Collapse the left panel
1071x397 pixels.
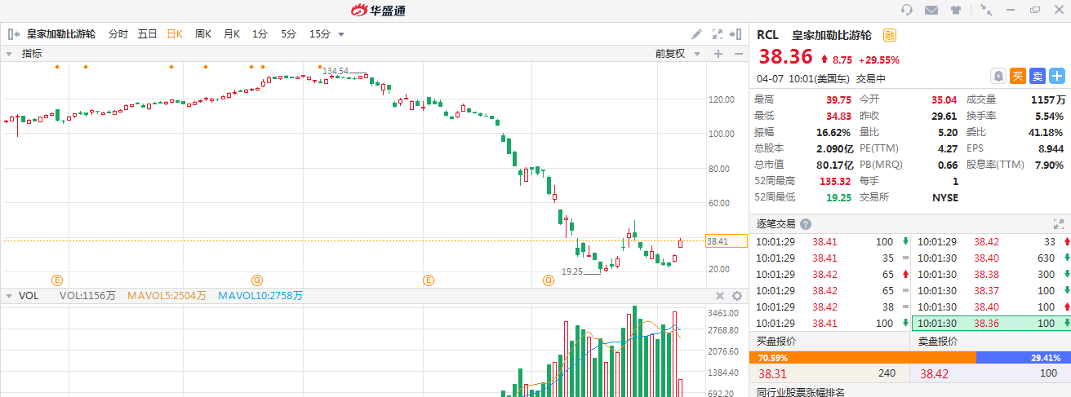tap(13, 34)
